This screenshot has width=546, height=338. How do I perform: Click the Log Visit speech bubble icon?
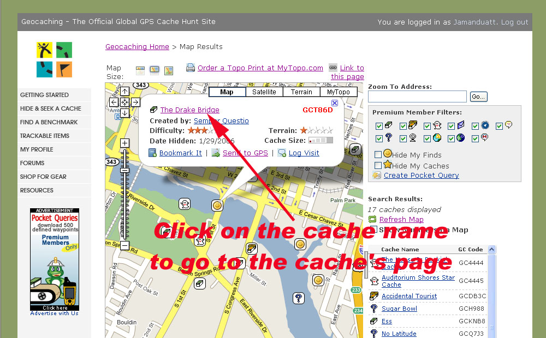pos(282,153)
